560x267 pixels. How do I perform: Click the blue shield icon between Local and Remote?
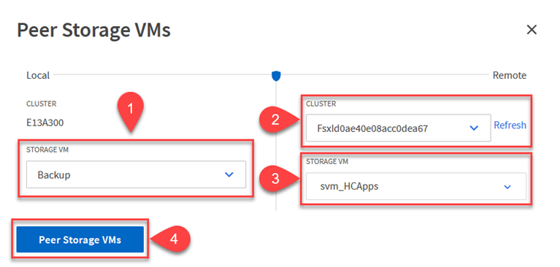click(x=276, y=76)
